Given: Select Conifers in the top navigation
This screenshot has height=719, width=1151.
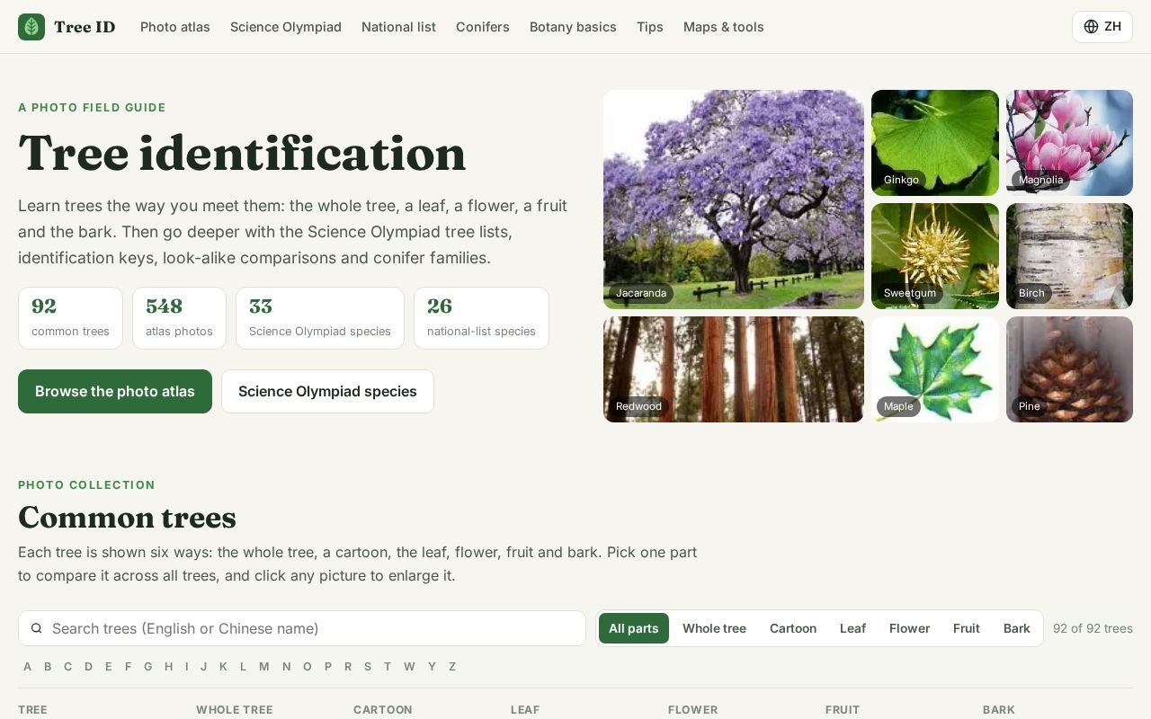Looking at the screenshot, I should click(x=483, y=27).
